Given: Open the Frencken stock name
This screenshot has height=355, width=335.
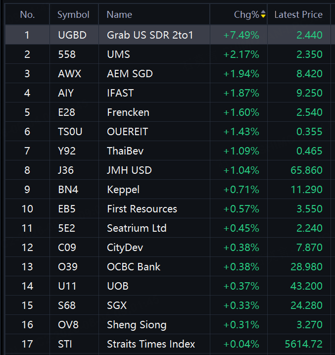Looking at the screenshot, I should (x=128, y=112).
